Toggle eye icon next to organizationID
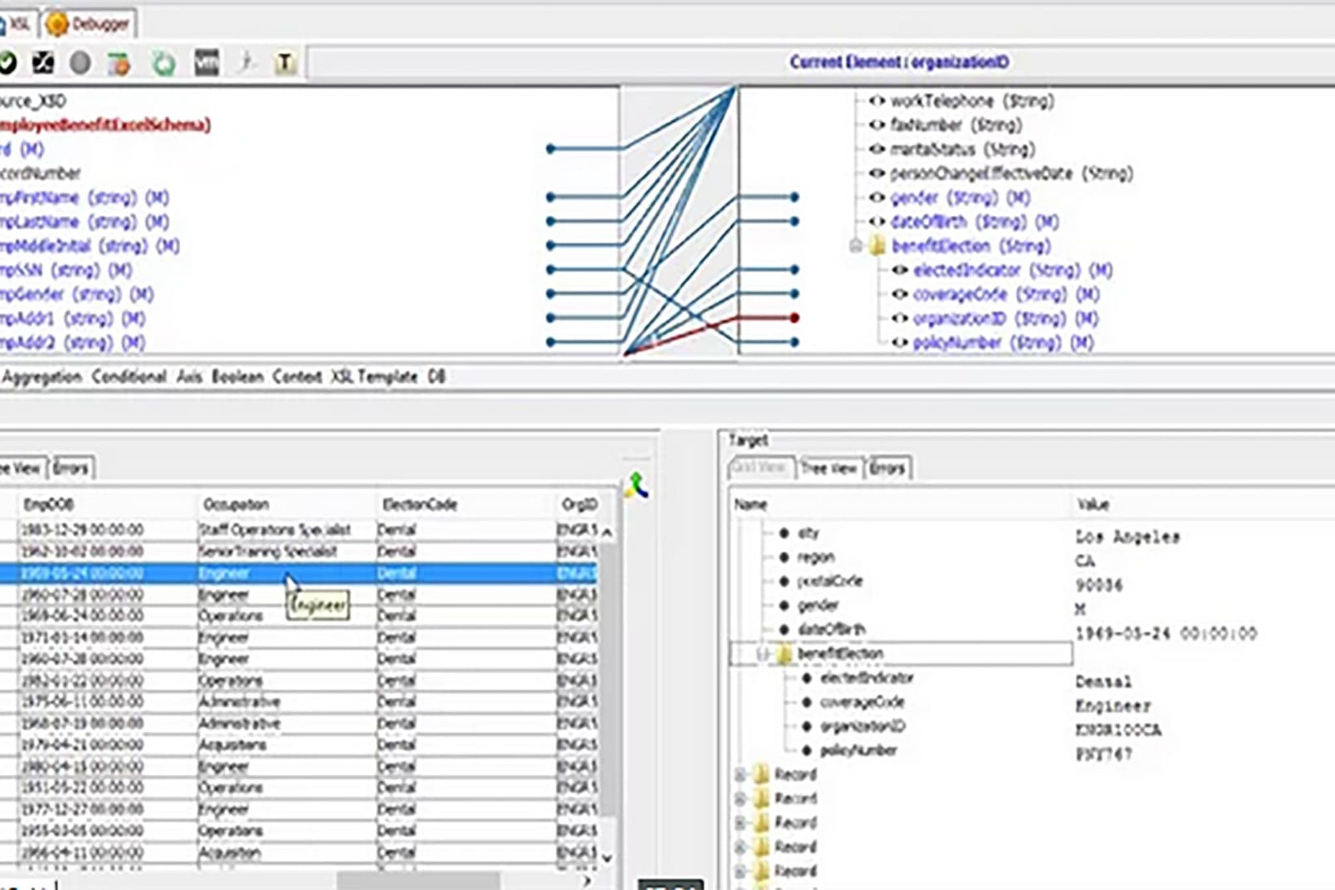Image resolution: width=1335 pixels, height=890 pixels. pos(899,319)
